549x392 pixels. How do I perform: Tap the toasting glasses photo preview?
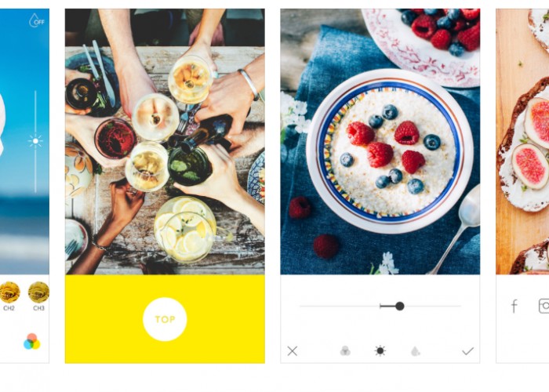(165, 141)
